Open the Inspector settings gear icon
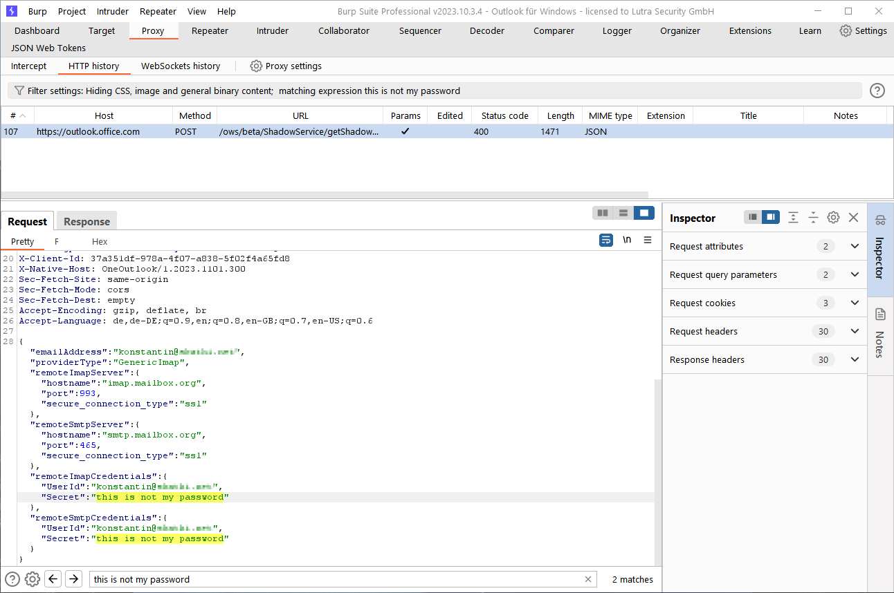This screenshot has width=894, height=593. (x=833, y=218)
